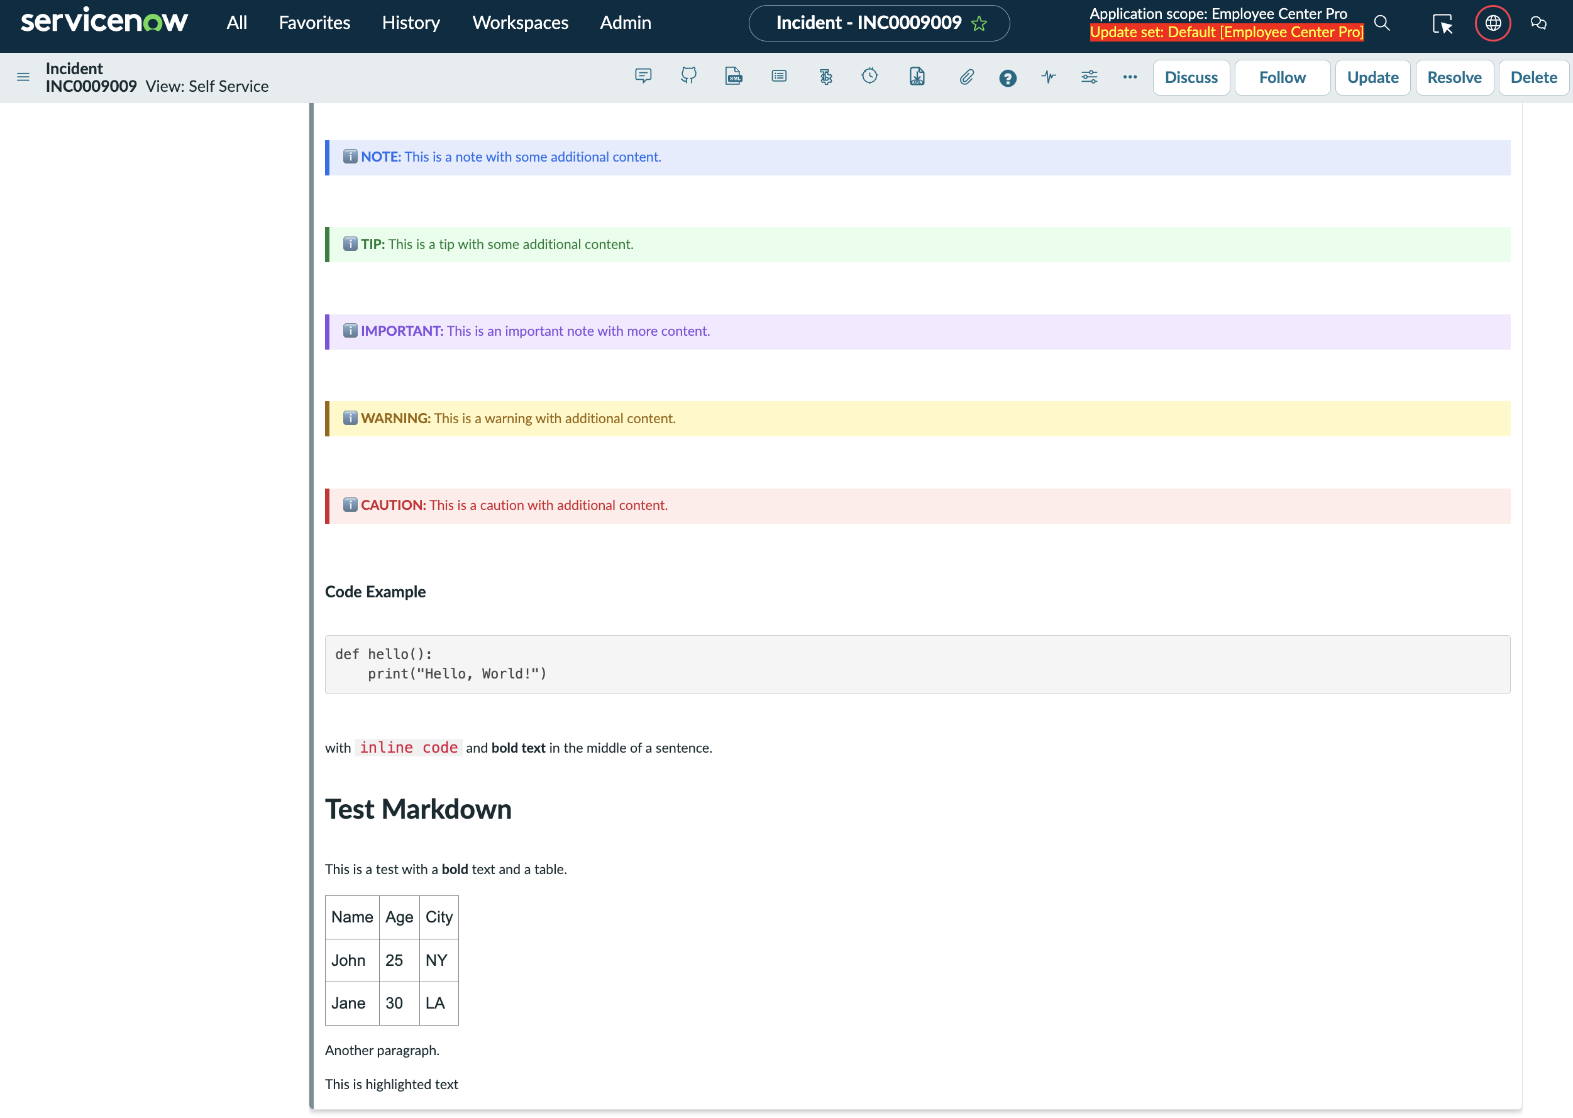Open the attachments paperclip icon
Image resolution: width=1573 pixels, height=1118 pixels.
click(x=966, y=77)
